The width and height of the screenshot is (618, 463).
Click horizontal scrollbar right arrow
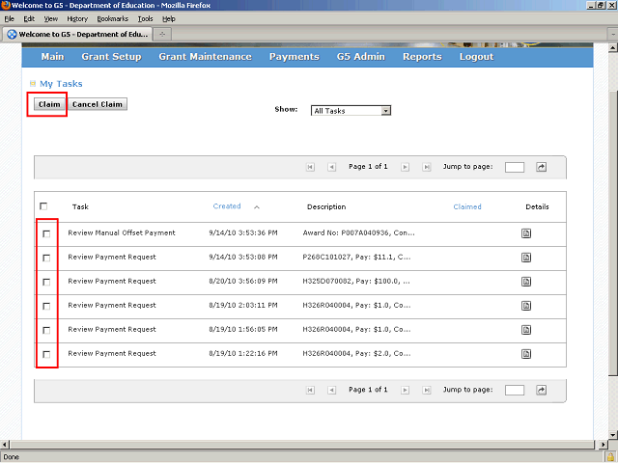[603, 445]
